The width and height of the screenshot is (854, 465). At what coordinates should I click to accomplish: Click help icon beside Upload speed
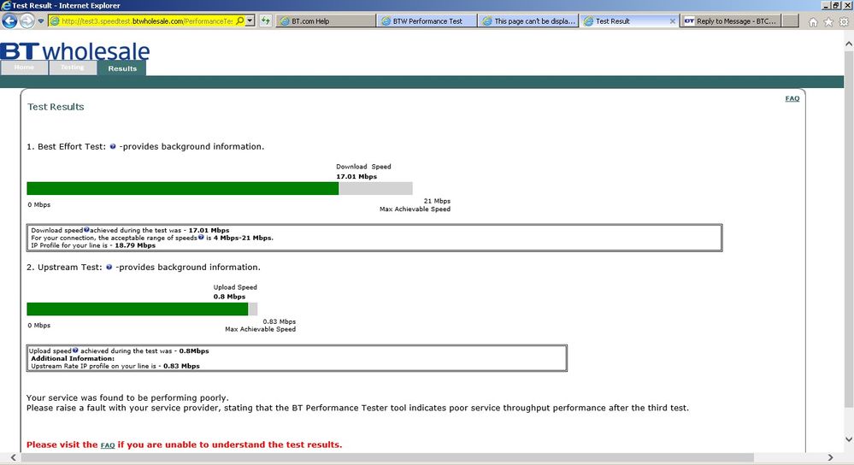click(x=75, y=350)
